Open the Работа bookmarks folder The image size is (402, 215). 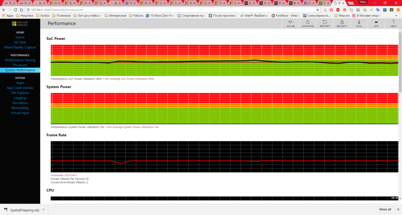point(136,16)
